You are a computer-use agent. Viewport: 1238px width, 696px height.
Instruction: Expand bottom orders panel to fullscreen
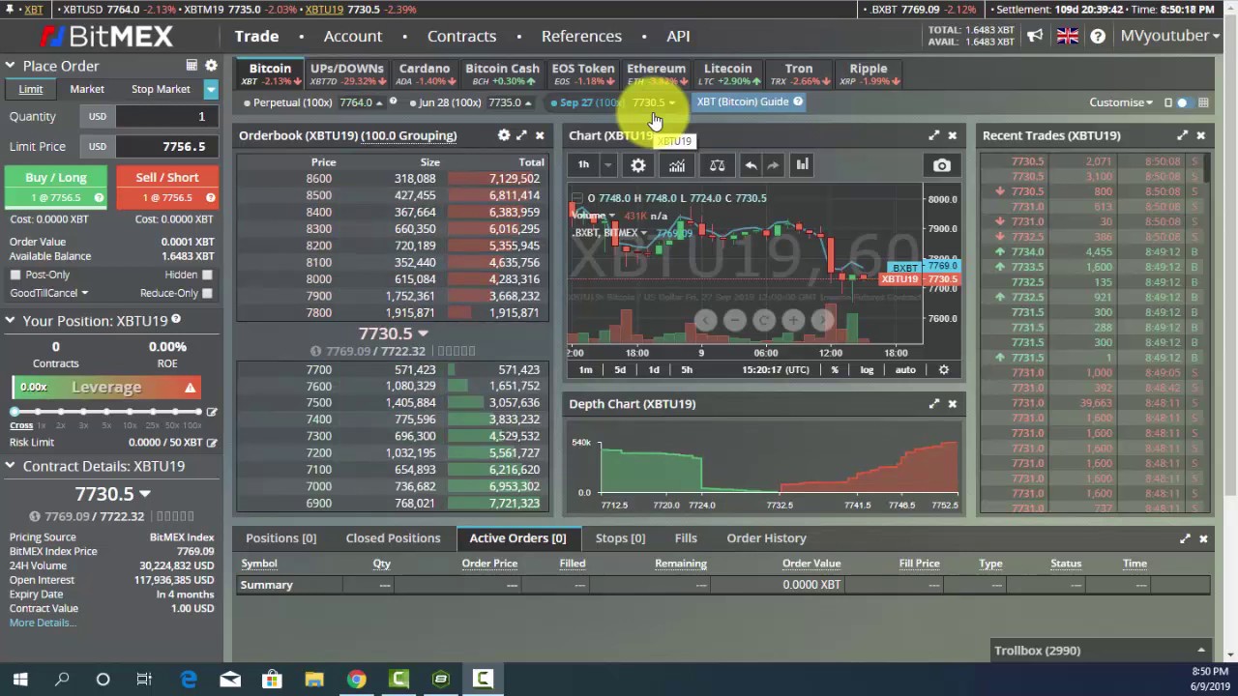pos(1185,538)
